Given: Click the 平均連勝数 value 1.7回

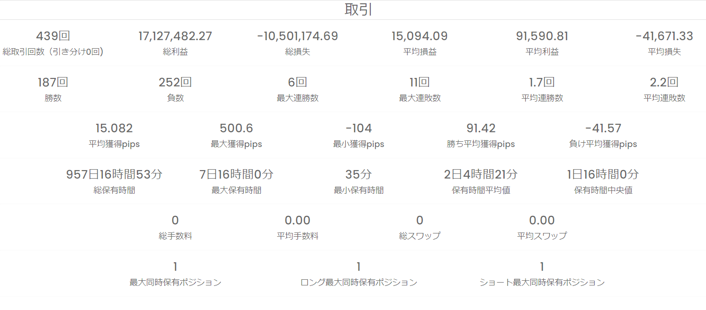Looking at the screenshot, I should point(542,82).
